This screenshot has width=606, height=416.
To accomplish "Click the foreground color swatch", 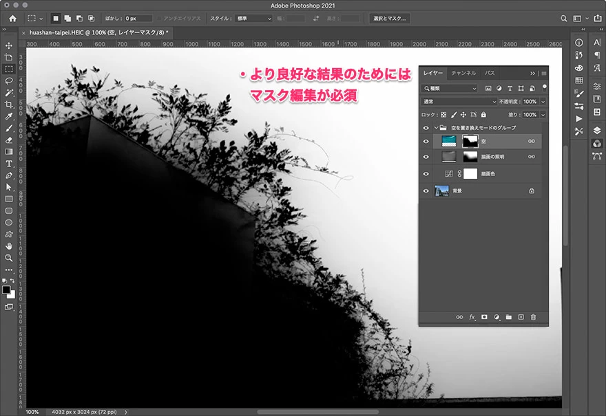I will (x=6, y=290).
